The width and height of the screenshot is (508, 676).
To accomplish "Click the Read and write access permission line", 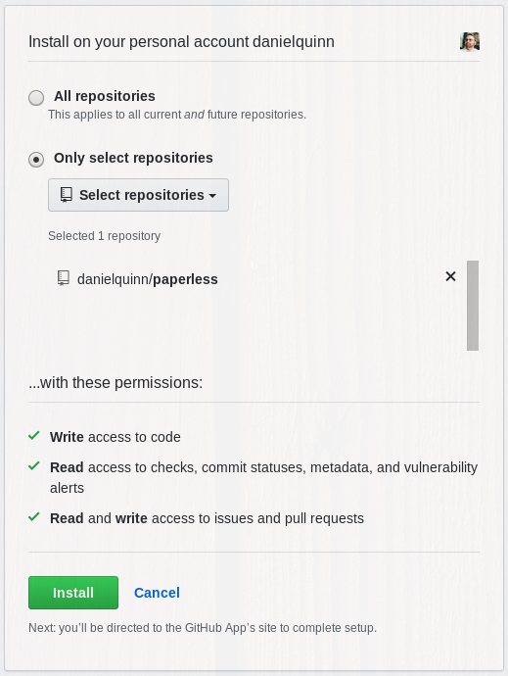I will [x=207, y=518].
